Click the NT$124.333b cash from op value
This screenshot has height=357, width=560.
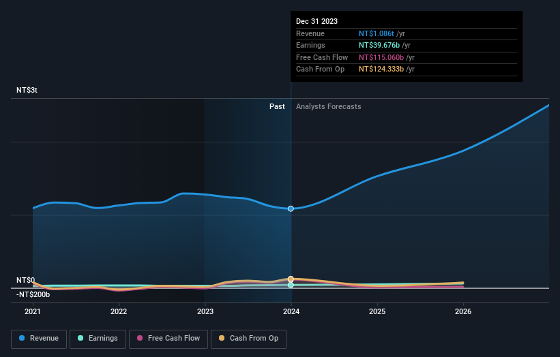381,69
